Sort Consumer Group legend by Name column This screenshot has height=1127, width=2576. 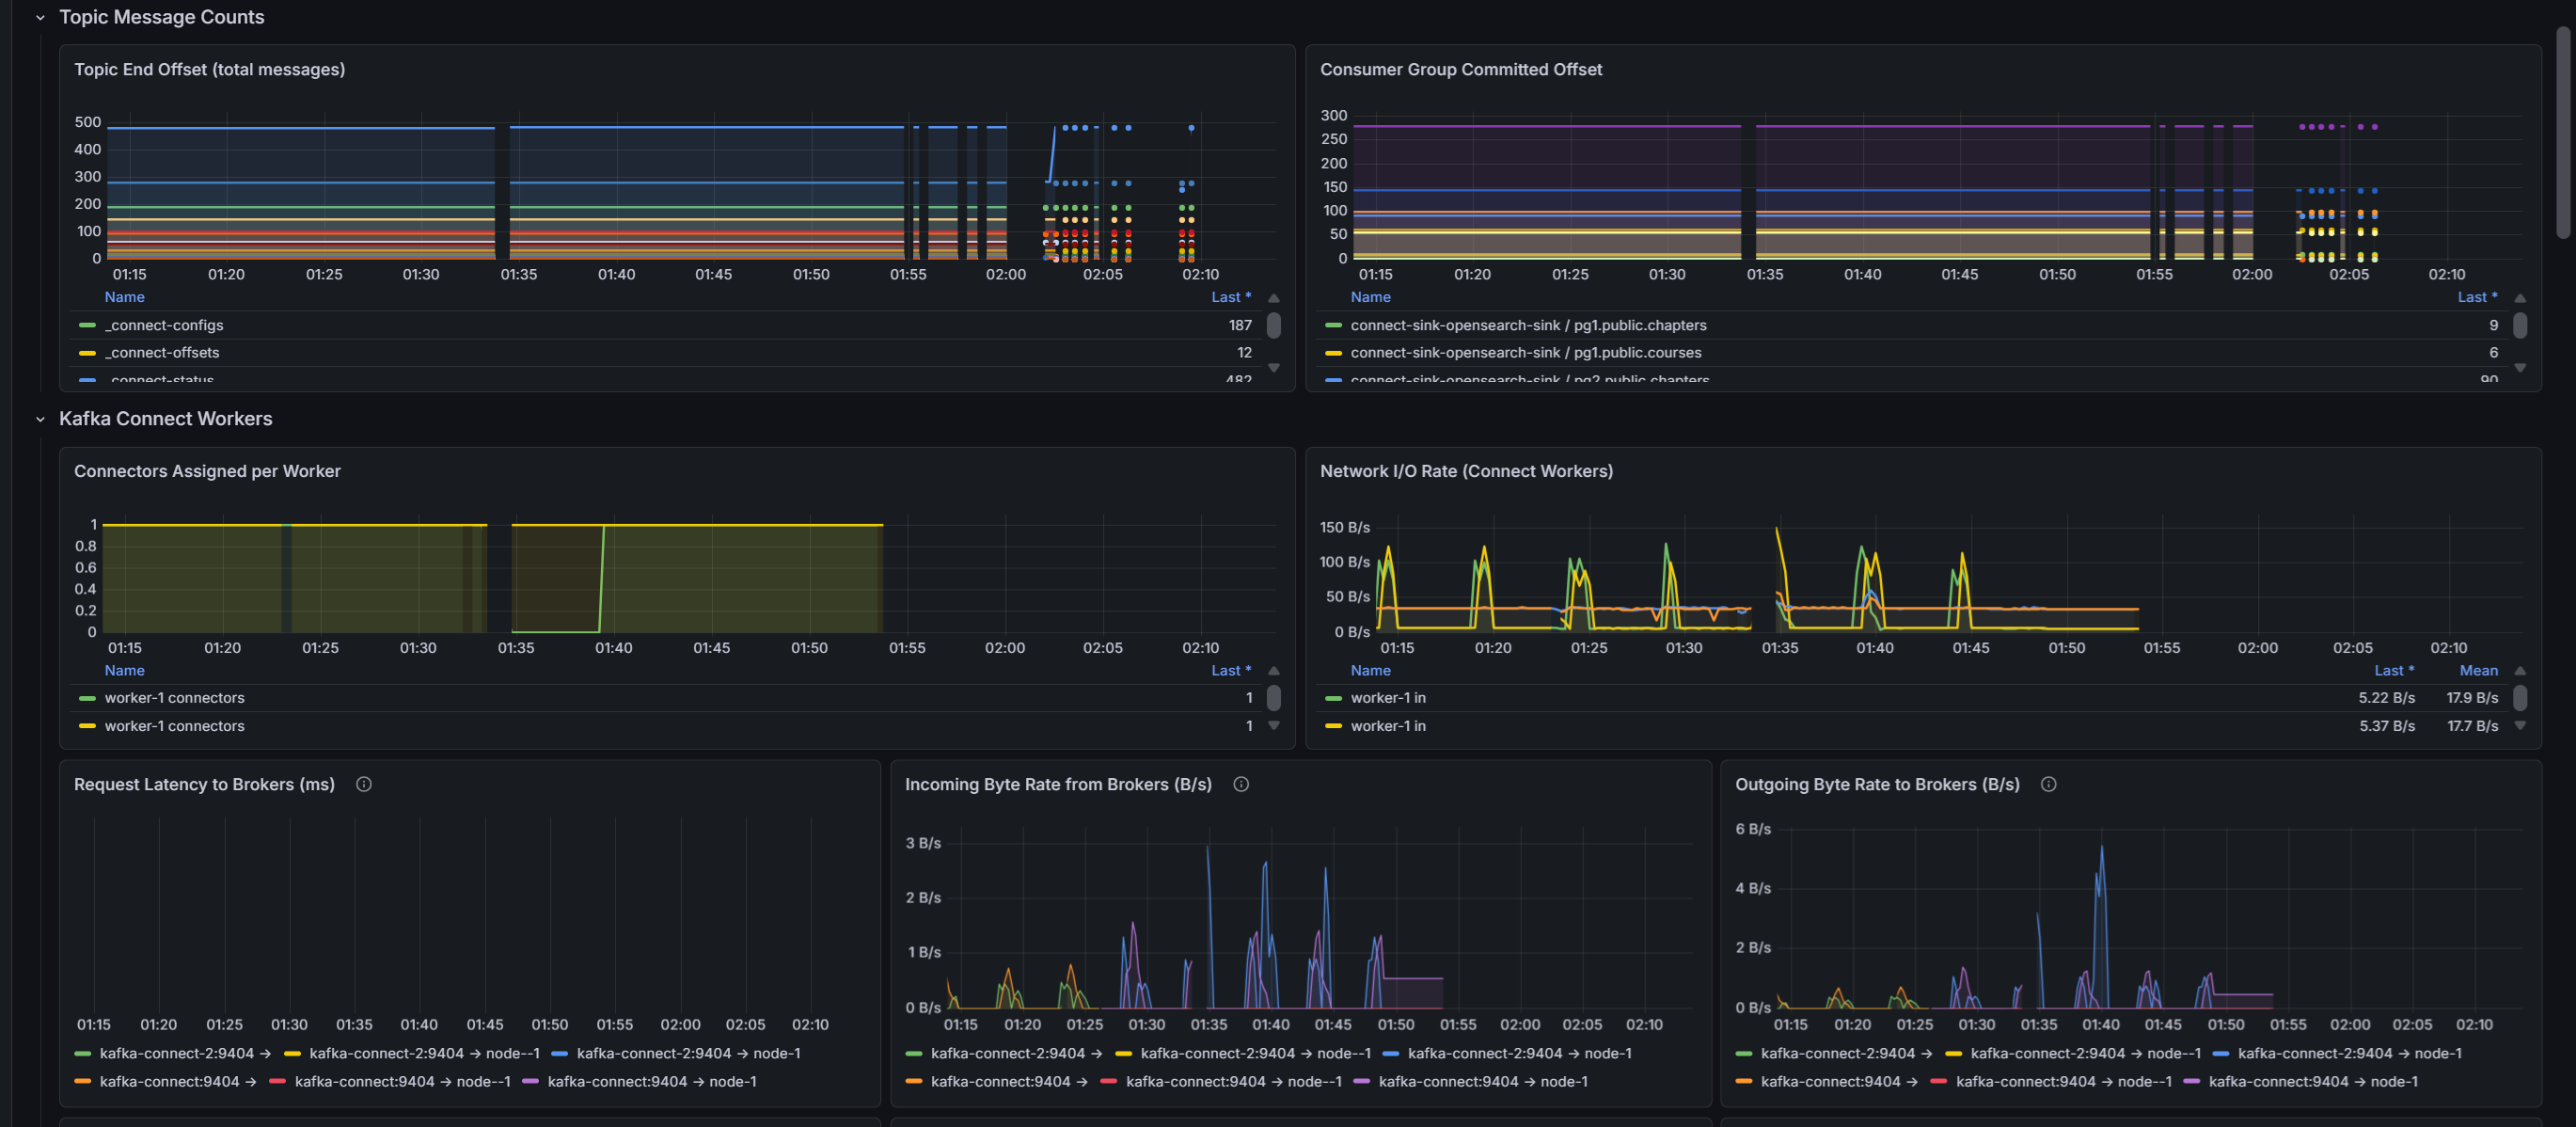click(x=1371, y=297)
